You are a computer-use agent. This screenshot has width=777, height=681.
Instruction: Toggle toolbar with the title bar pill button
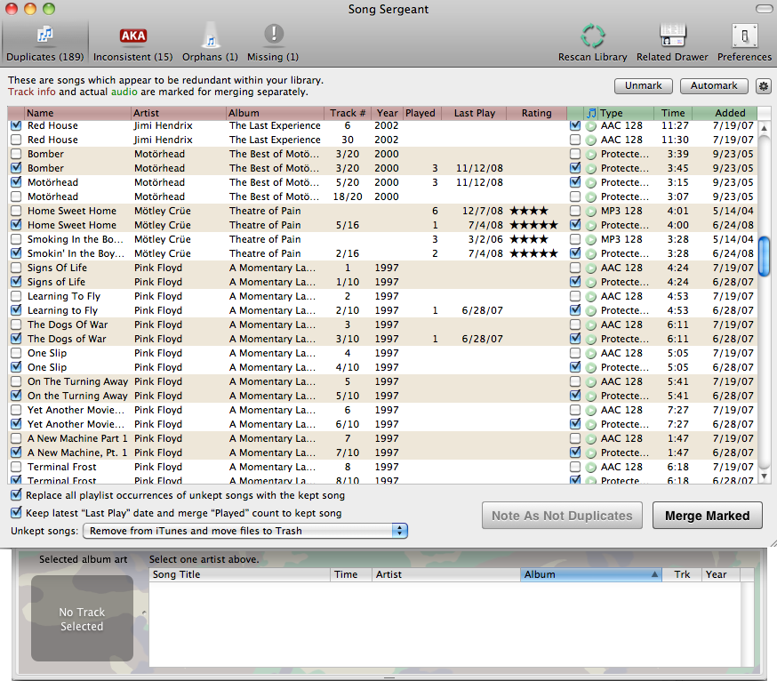763,9
